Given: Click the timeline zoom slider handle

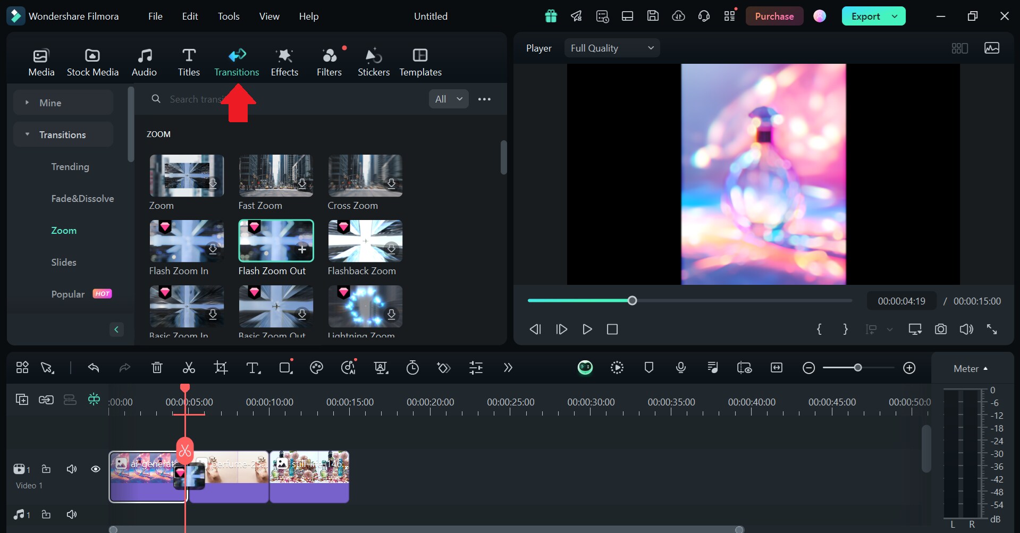Looking at the screenshot, I should tap(857, 368).
